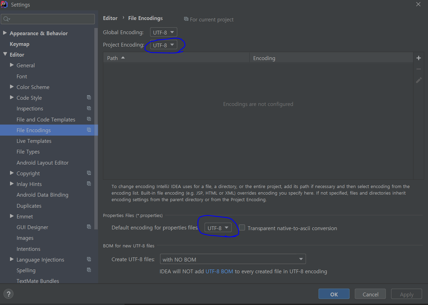This screenshot has height=305, width=428.
Task: Click the For current project icon in header
Action: (186, 19)
